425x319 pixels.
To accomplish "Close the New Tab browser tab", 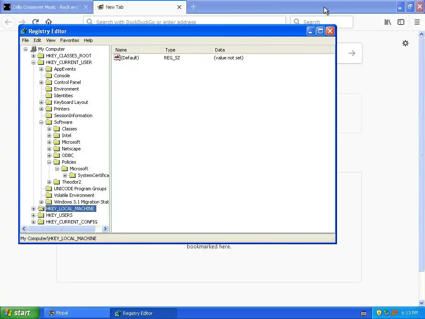I will [x=179, y=7].
